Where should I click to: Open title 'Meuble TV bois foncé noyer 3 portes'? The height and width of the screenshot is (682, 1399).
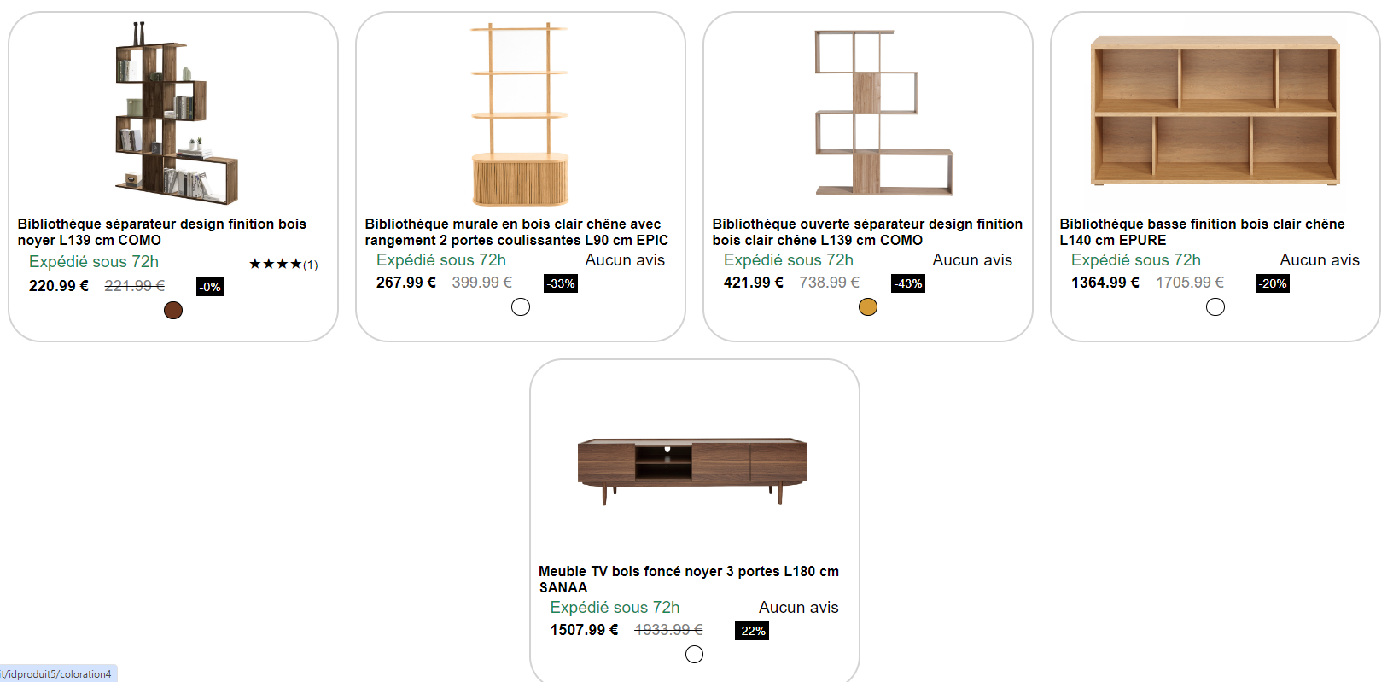coord(689,580)
